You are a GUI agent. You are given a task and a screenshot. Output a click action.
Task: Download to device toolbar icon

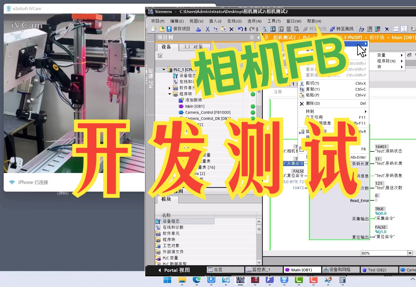coord(273,29)
